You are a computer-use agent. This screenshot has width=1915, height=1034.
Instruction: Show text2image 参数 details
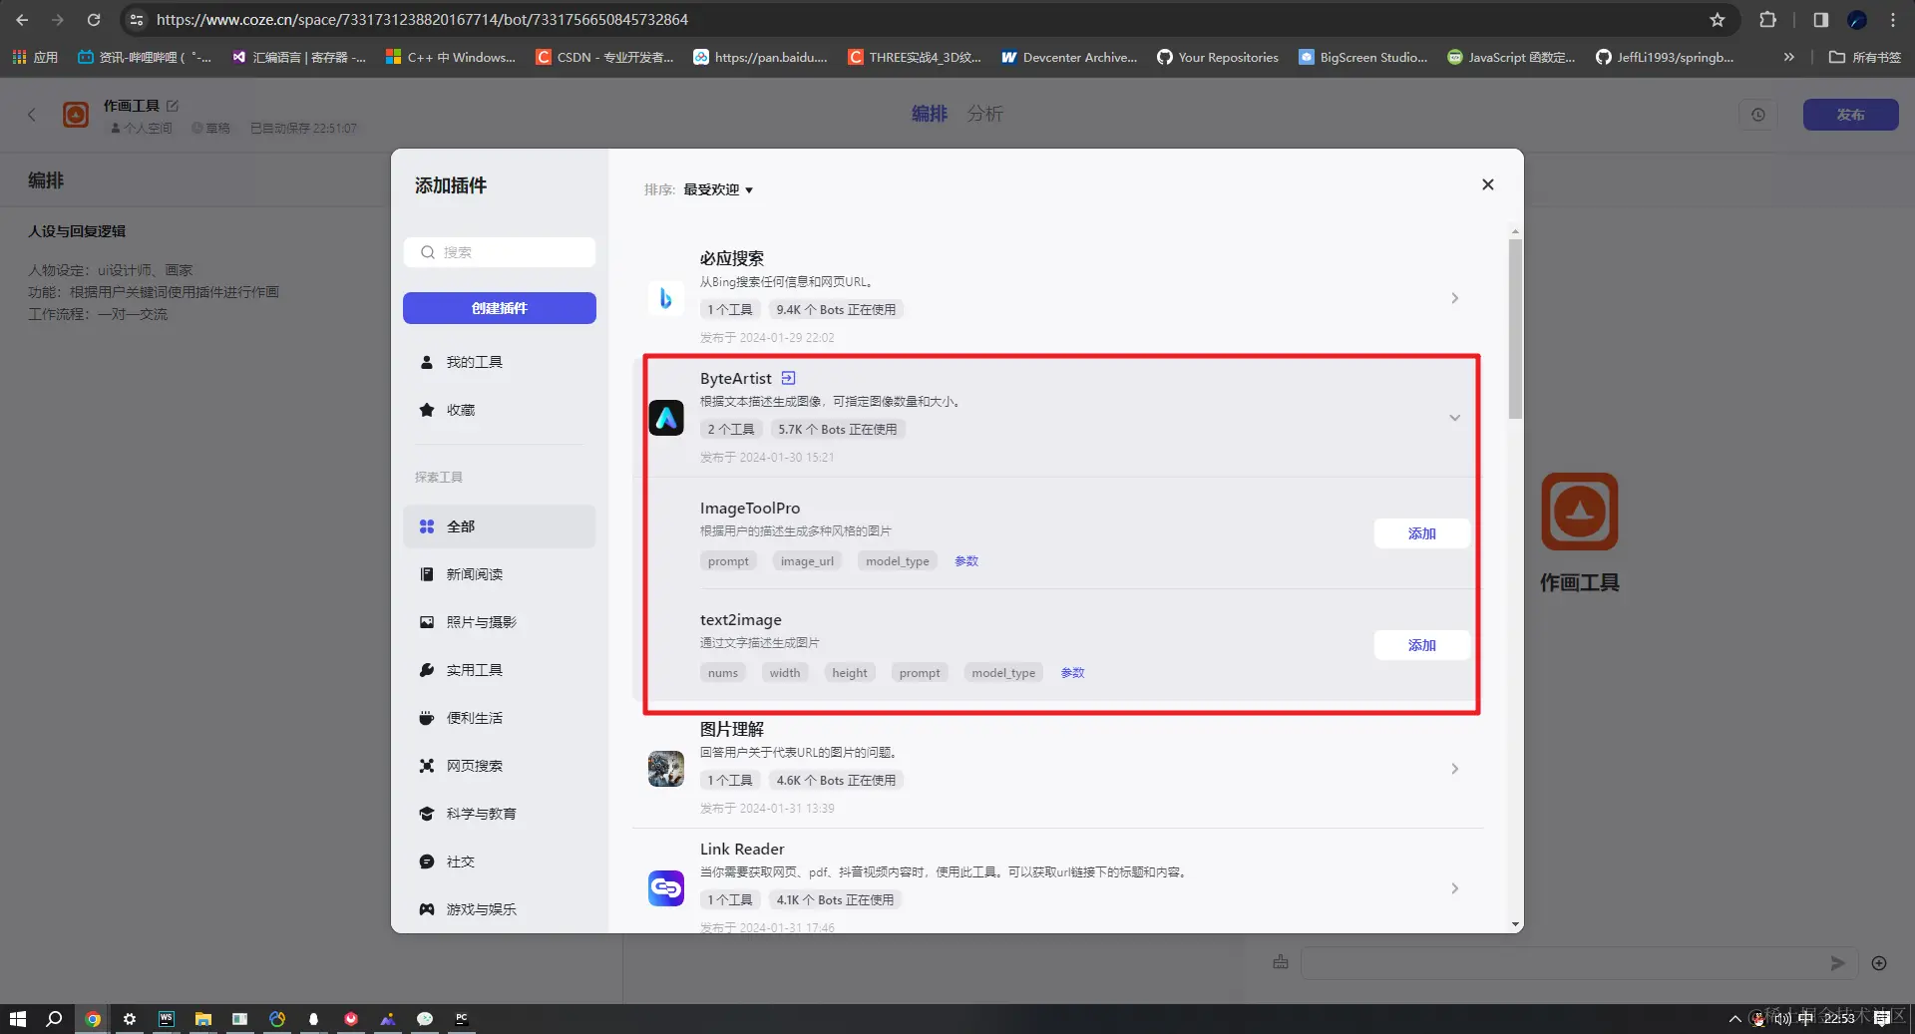click(1072, 673)
